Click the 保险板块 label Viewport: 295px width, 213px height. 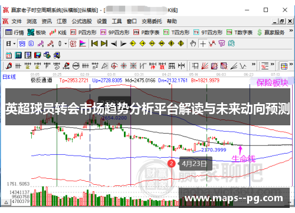coord(272,83)
